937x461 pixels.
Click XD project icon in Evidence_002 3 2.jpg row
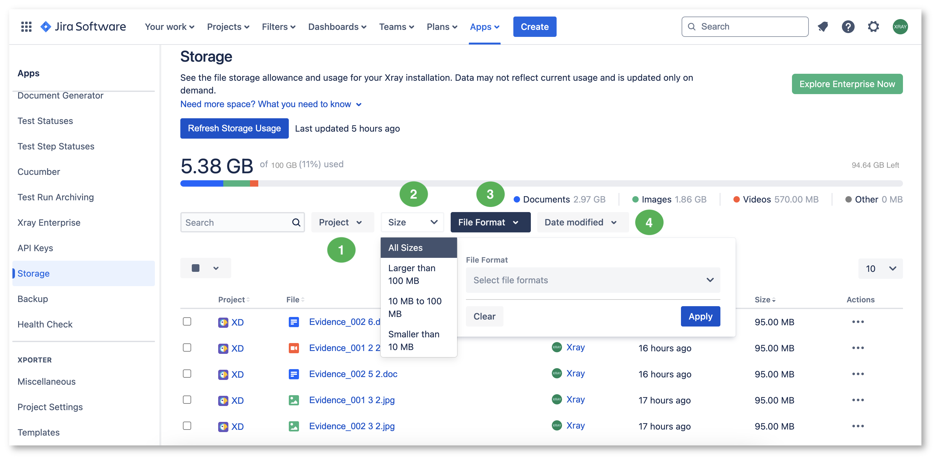point(223,427)
